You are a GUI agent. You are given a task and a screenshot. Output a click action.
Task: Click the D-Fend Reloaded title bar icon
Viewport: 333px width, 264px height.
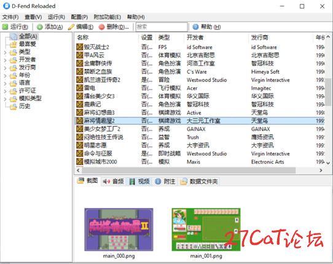[x=7, y=6]
